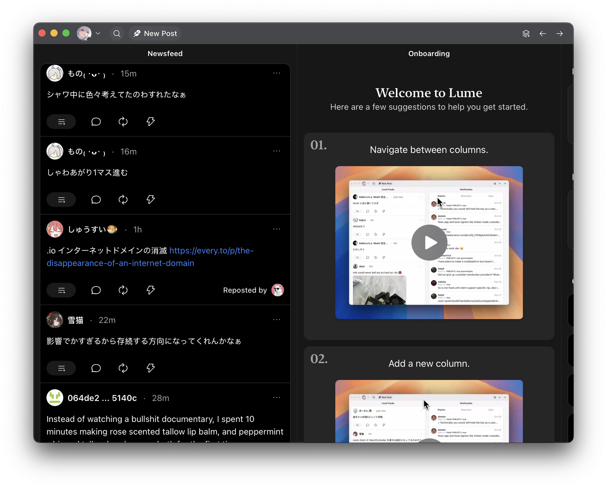
Task: Click post text シャワ中に色々考えてたのわすれたなぁ
Action: [x=116, y=94]
